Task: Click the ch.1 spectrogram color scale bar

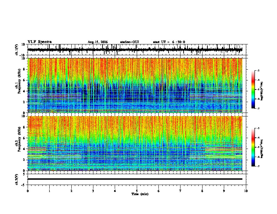Action: pos(253,90)
